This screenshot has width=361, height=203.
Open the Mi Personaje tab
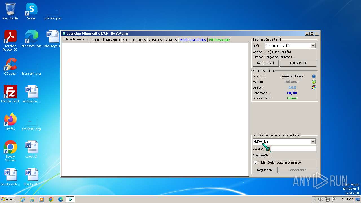tap(219, 40)
